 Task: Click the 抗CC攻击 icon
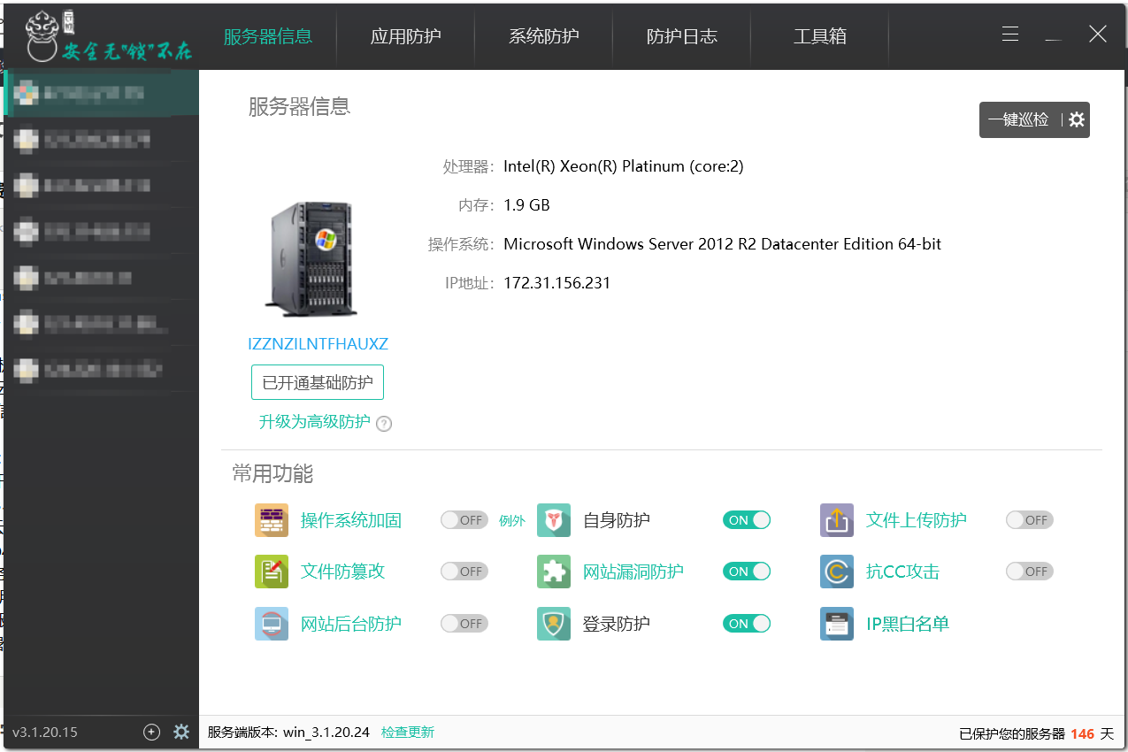837,572
